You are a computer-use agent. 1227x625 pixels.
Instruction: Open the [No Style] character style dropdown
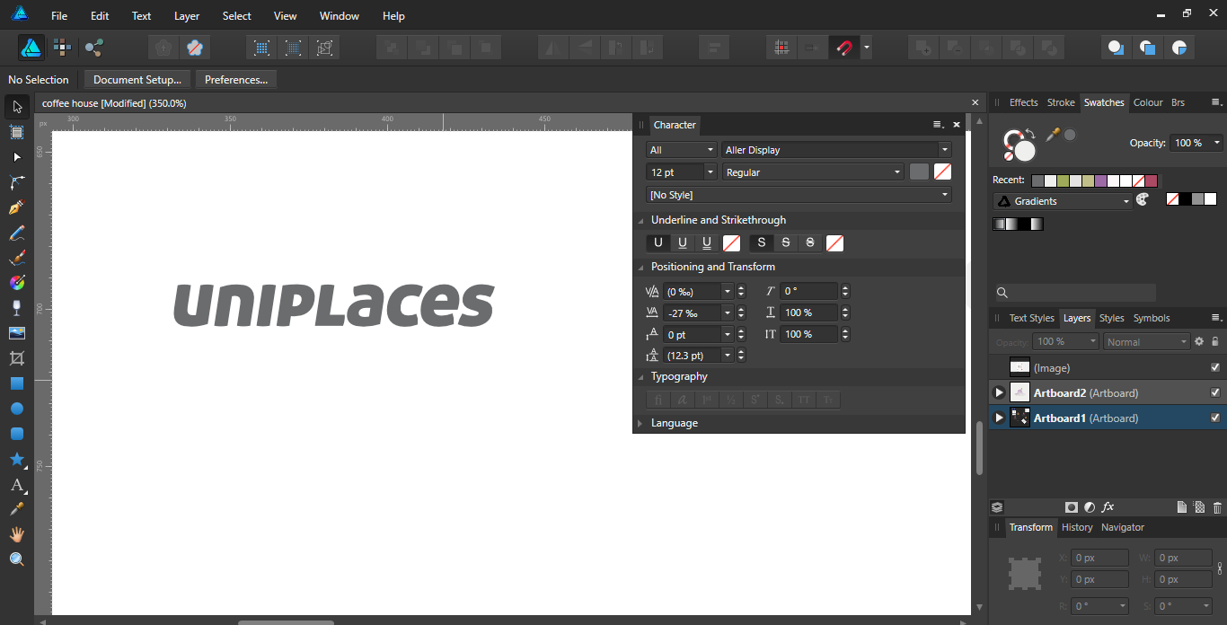tap(799, 195)
